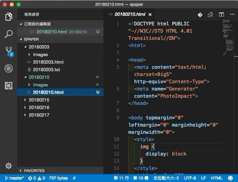Change end of line sequence LF
The height and width of the screenshot is (182, 238).
click(204, 178)
